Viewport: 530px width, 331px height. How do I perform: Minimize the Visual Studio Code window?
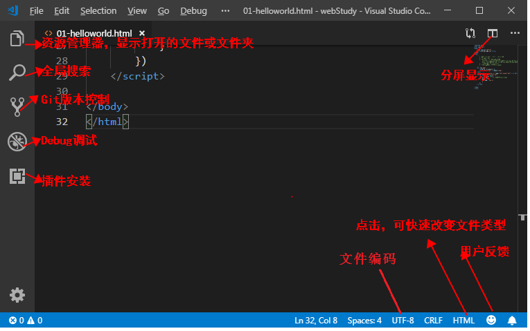tap(448, 10)
